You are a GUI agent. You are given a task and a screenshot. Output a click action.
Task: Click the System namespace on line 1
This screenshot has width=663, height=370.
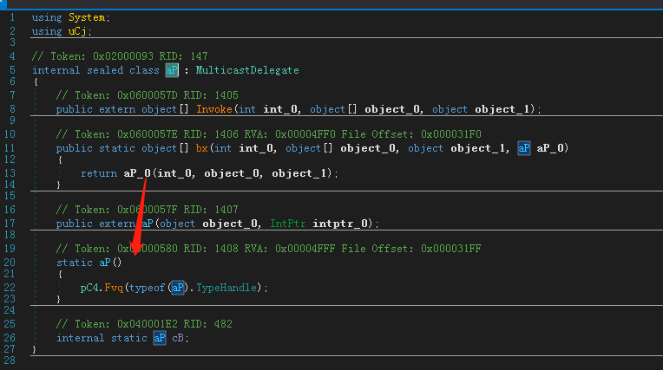coord(87,17)
